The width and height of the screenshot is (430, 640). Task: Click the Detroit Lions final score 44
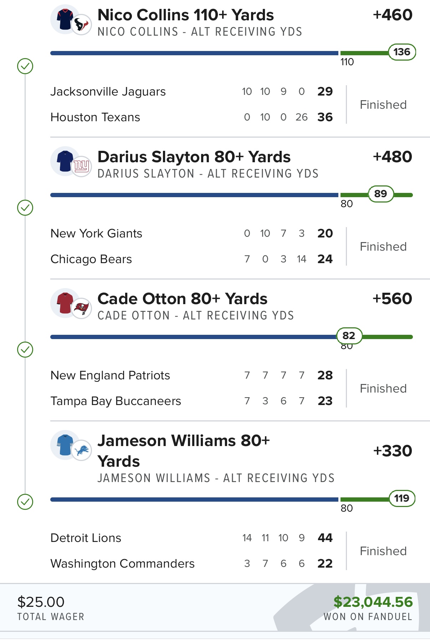click(x=325, y=538)
